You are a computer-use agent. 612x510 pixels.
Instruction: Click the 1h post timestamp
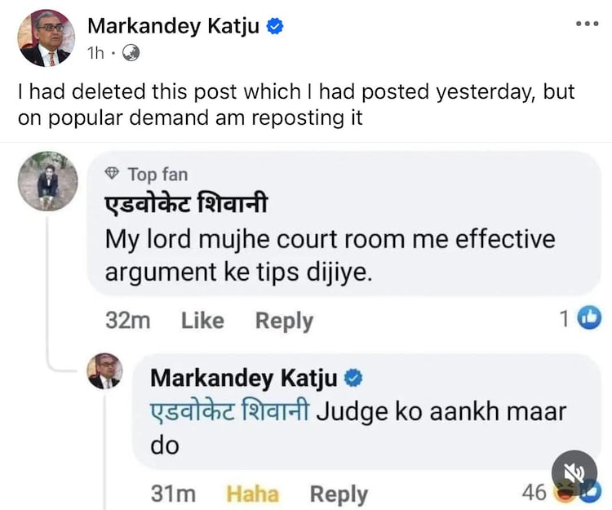(x=95, y=53)
